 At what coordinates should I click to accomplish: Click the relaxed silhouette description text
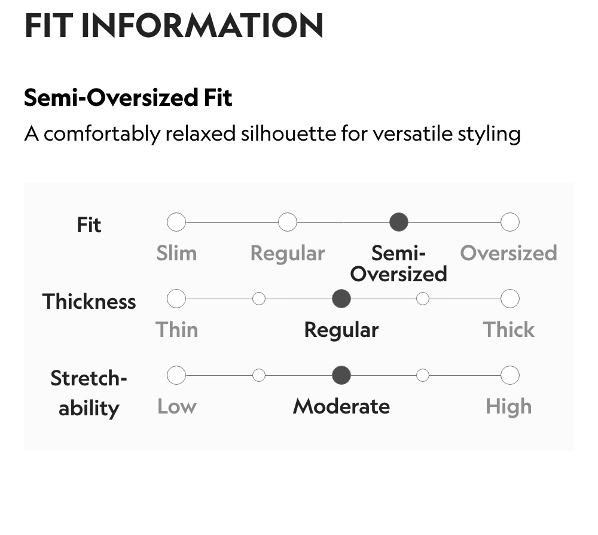point(272,133)
